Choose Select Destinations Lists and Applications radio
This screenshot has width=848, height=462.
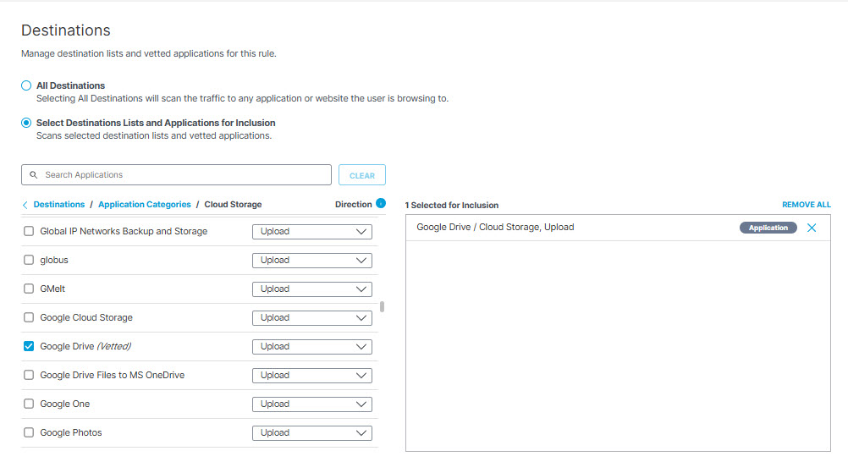pos(26,123)
